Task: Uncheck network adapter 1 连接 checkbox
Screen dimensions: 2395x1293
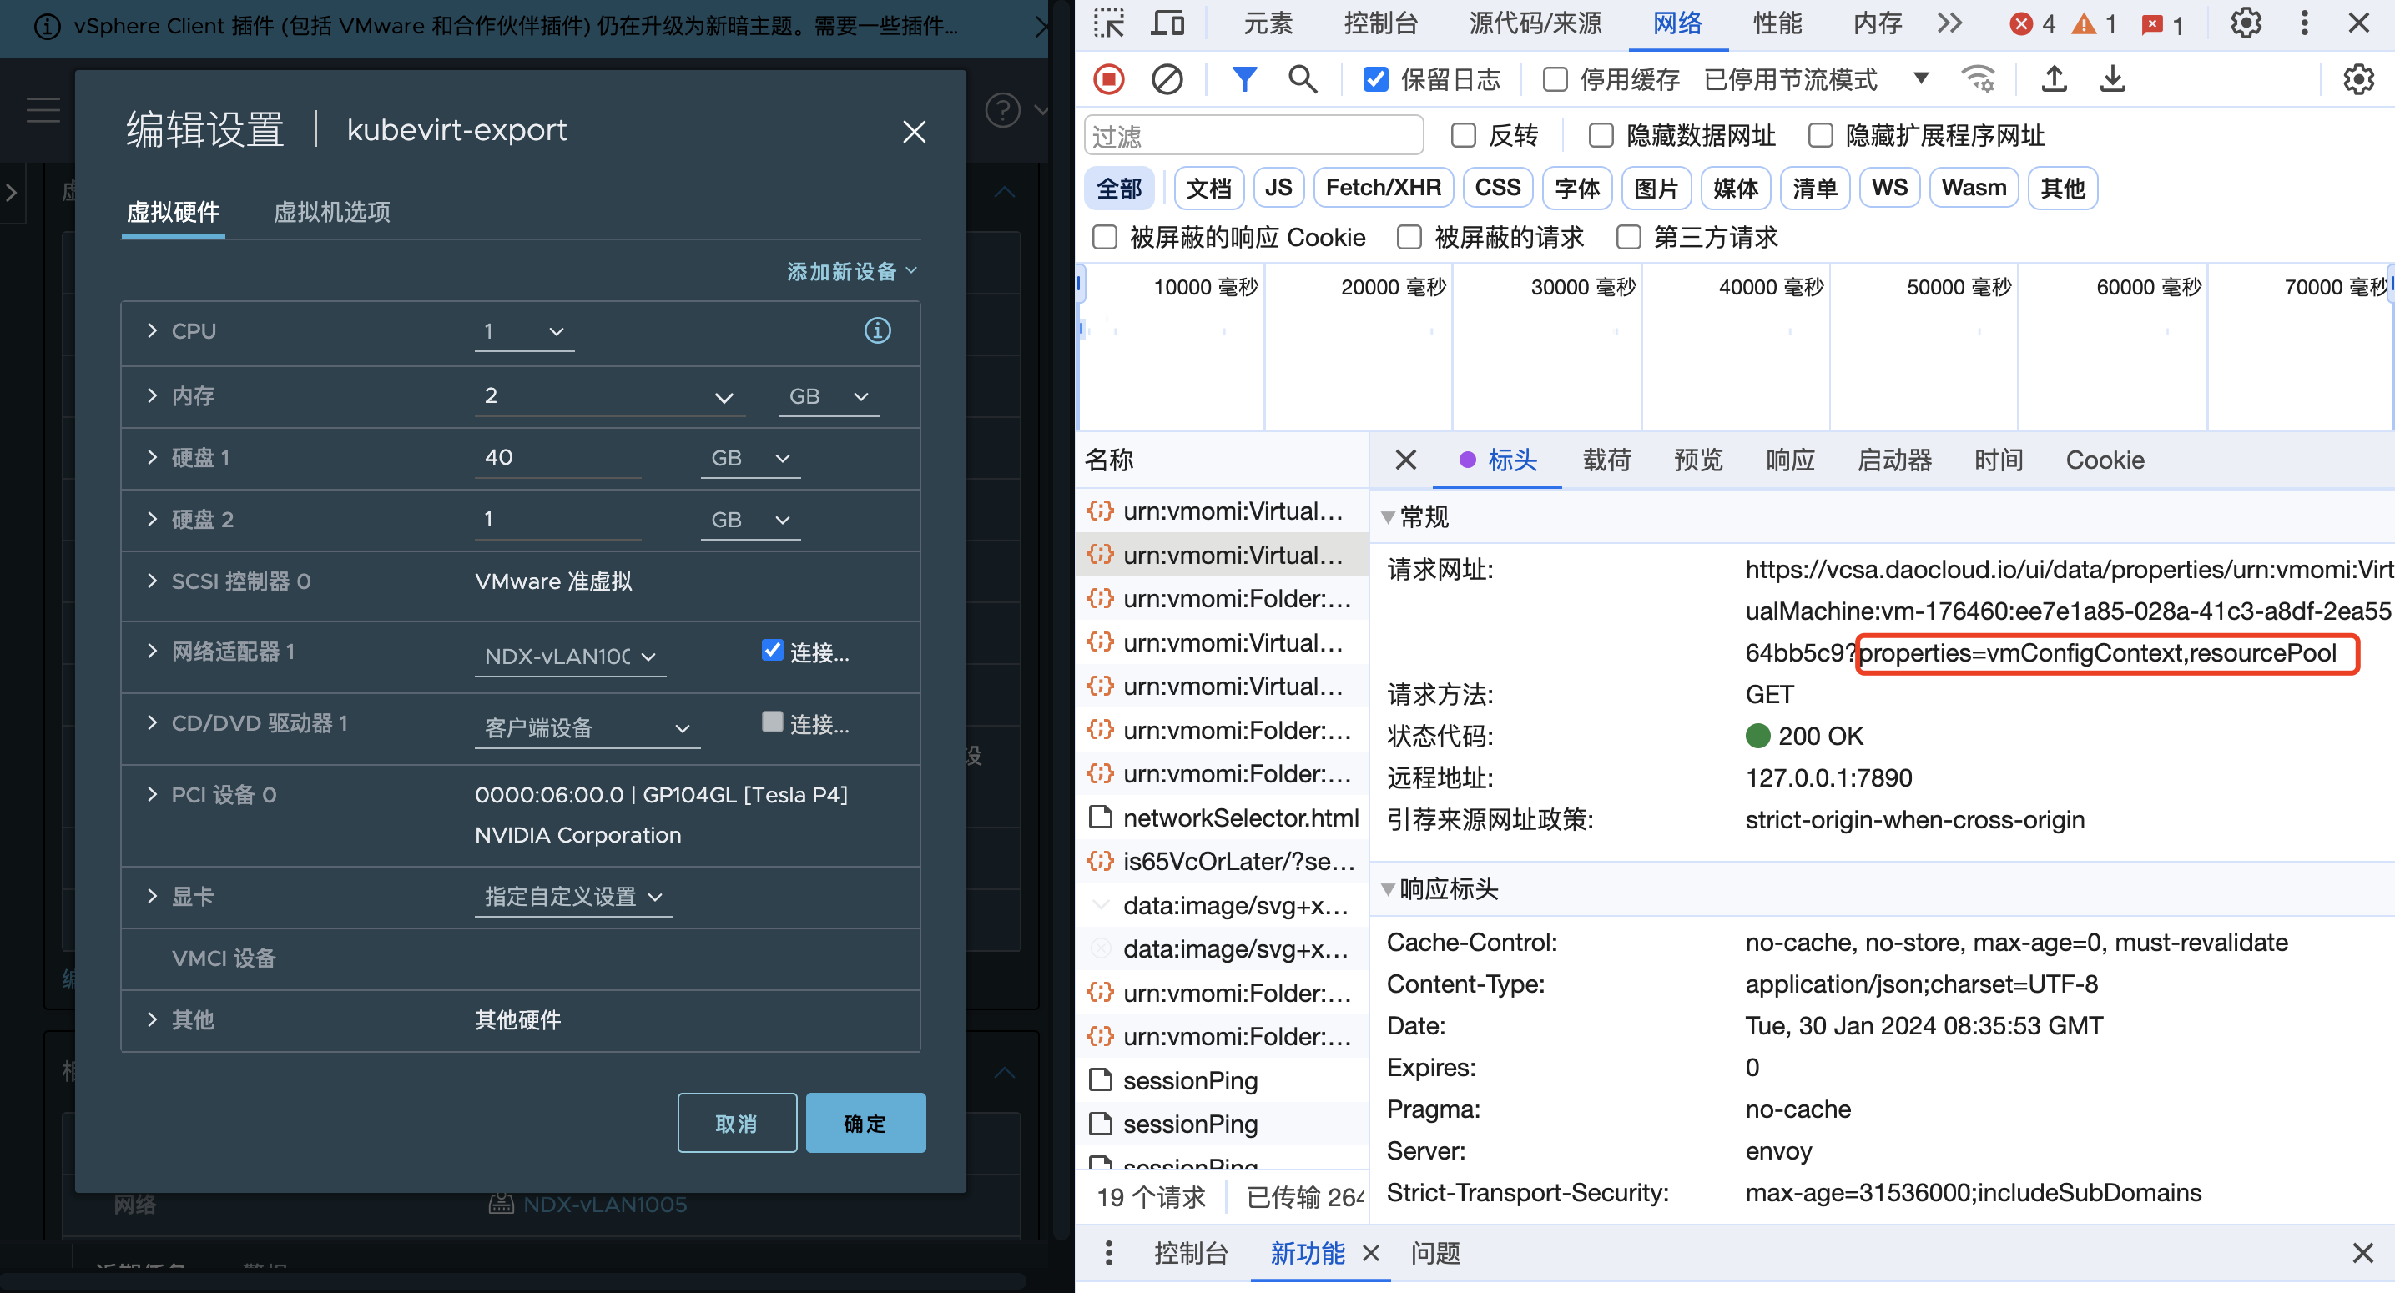Action: click(772, 650)
